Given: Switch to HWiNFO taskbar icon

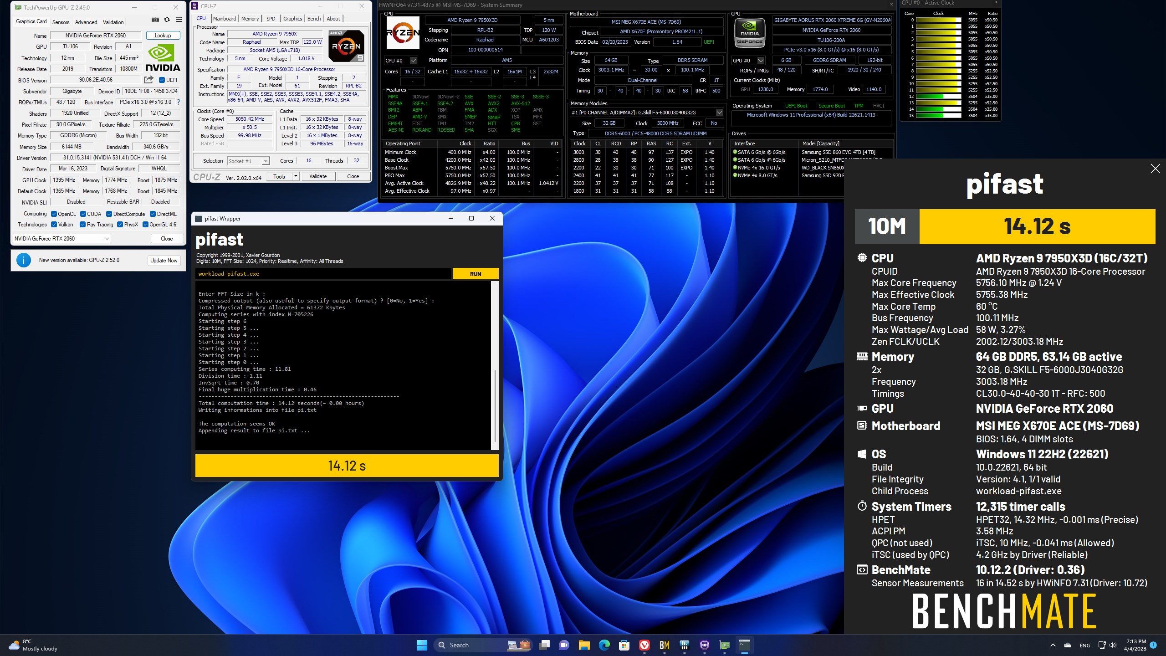Looking at the screenshot, I should [x=684, y=645].
